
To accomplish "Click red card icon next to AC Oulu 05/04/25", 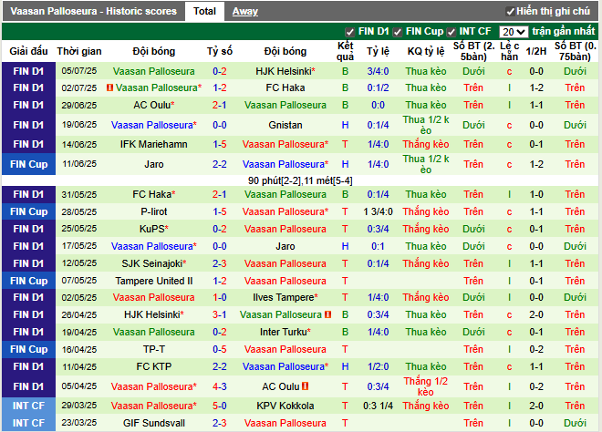I will coord(306,386).
